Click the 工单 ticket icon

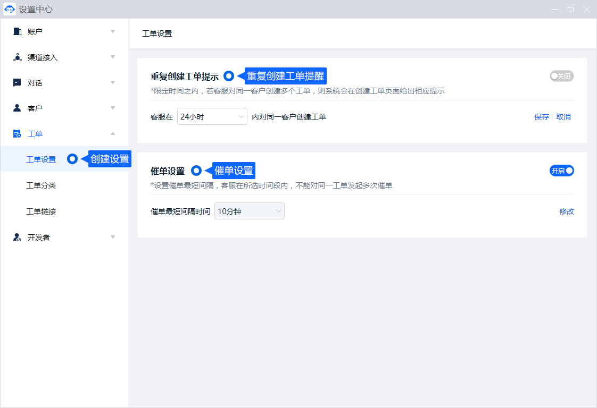click(x=17, y=134)
